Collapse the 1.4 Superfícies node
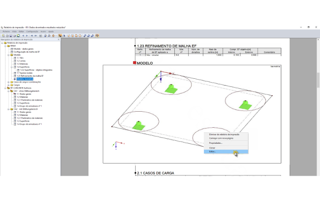This screenshot has width=320, height=201. coord(12,67)
